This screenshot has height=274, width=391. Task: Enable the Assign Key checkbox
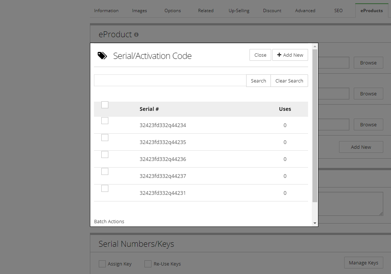pyautogui.click(x=102, y=264)
